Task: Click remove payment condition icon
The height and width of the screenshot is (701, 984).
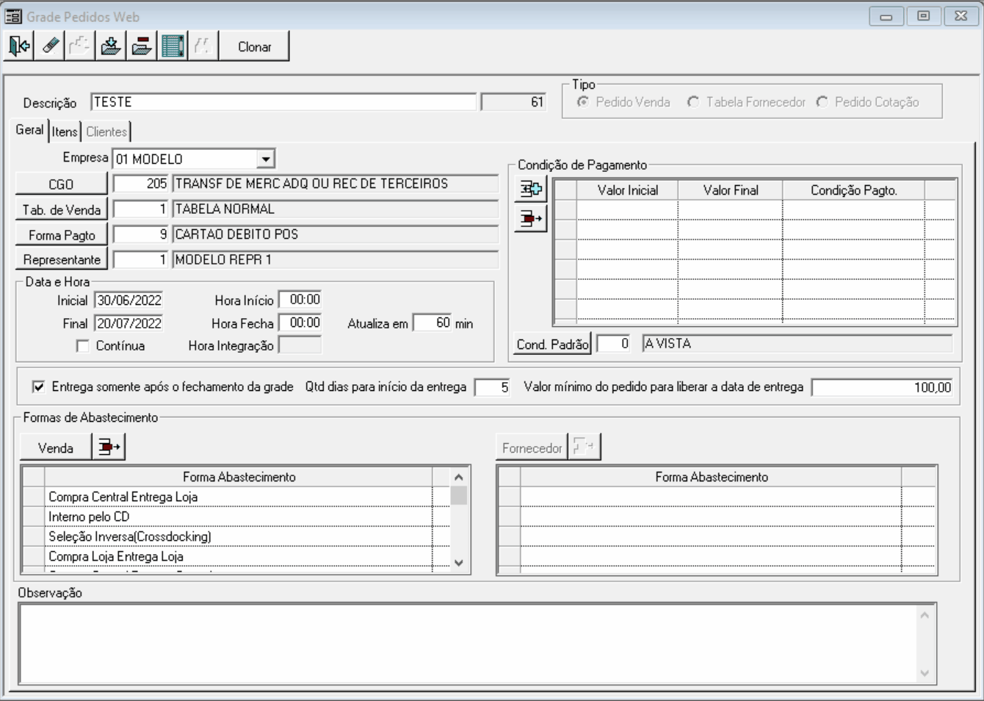Action: [x=531, y=218]
